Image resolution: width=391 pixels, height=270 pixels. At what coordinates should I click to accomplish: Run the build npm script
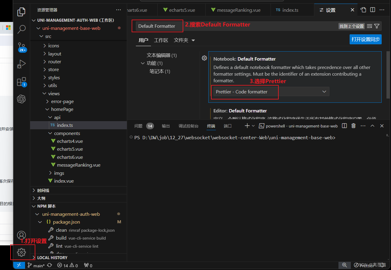pos(79,238)
